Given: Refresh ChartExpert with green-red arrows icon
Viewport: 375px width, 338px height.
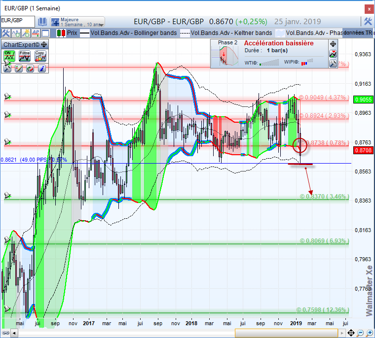Looking at the screenshot, I should pyautogui.click(x=30, y=68).
